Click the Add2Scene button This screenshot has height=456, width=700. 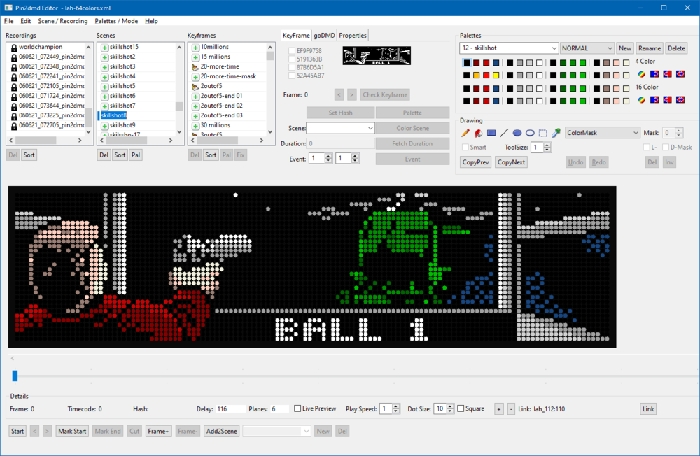click(222, 431)
